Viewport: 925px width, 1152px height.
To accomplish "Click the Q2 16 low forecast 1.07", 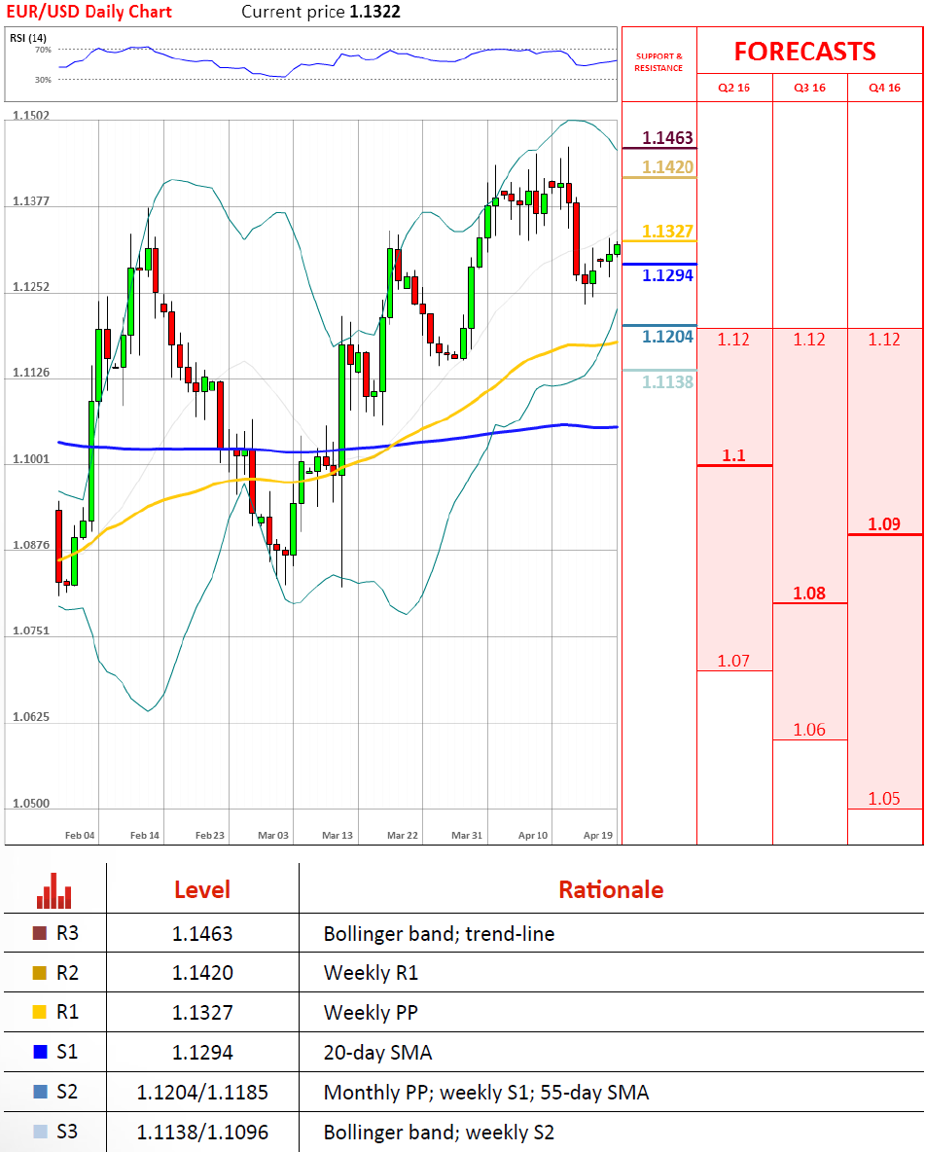I will (733, 661).
